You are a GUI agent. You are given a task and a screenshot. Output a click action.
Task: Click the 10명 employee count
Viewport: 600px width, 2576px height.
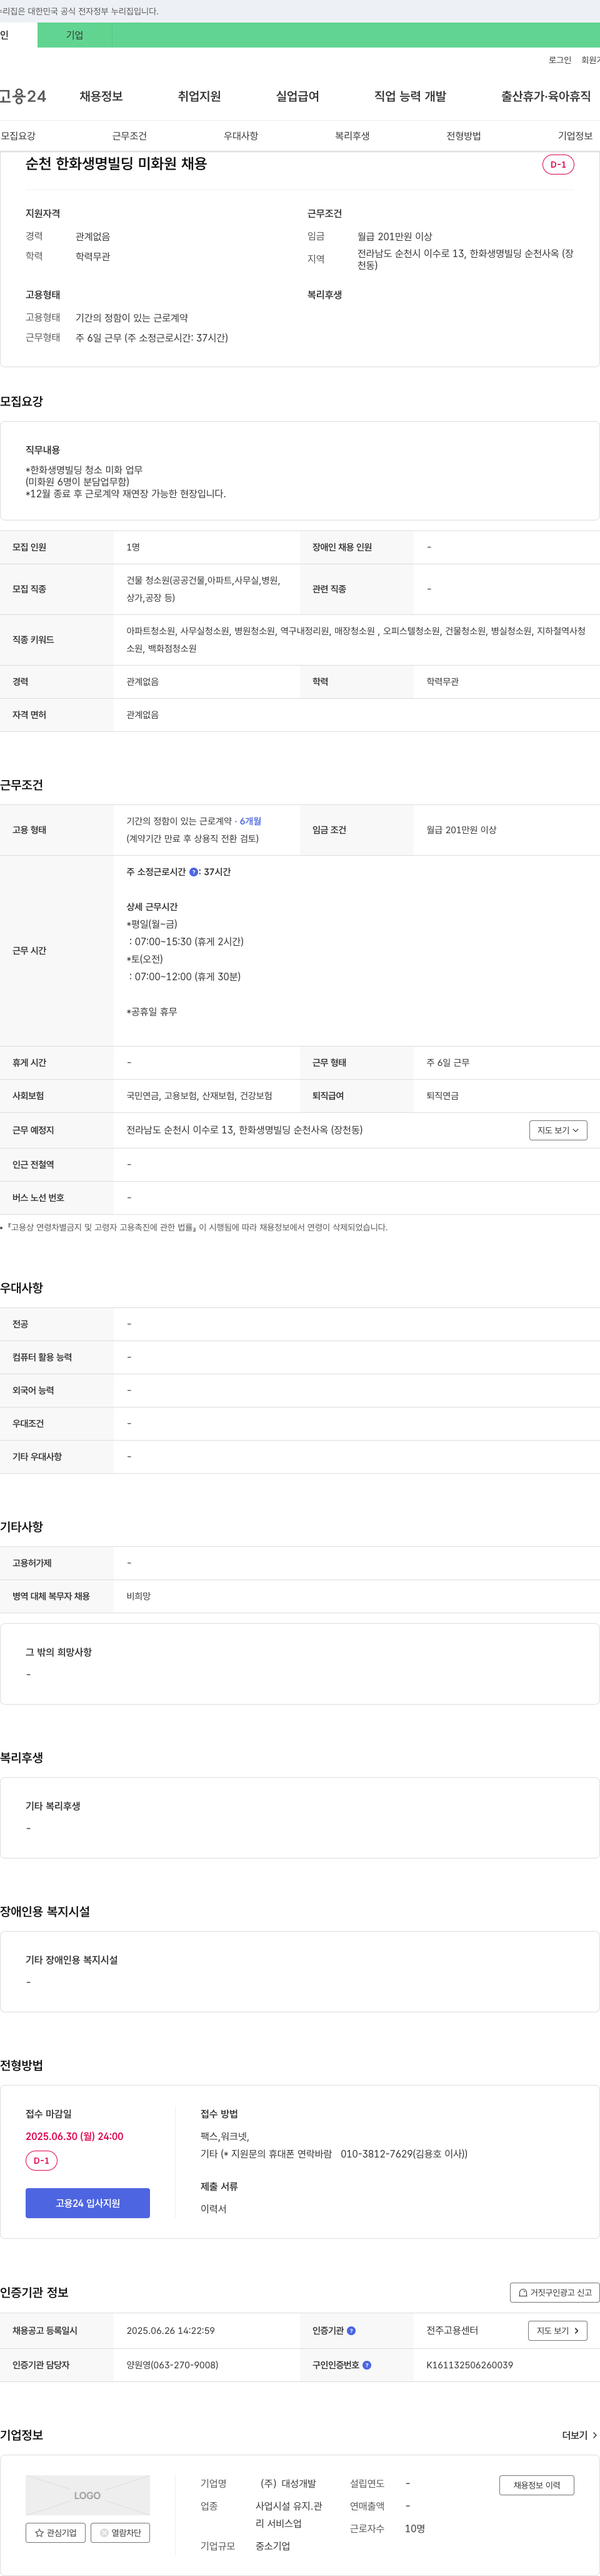[x=415, y=2528]
